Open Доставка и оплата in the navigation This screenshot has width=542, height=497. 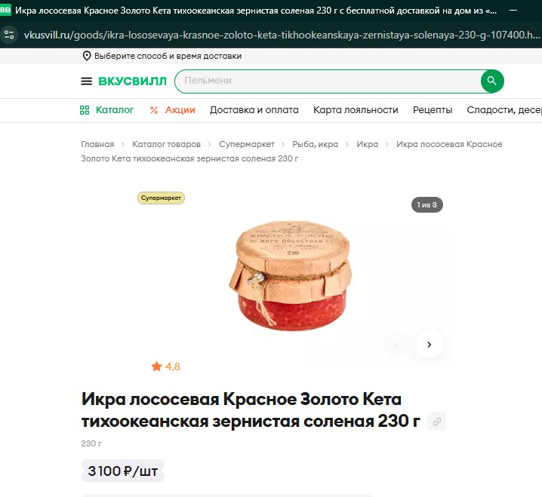(x=254, y=110)
